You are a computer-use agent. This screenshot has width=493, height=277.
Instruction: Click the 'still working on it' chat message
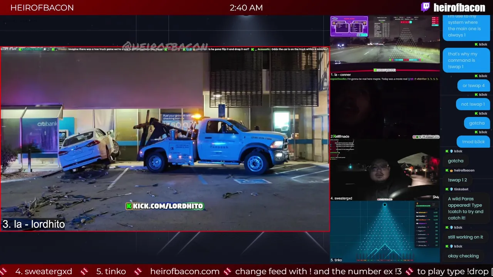tap(465, 237)
